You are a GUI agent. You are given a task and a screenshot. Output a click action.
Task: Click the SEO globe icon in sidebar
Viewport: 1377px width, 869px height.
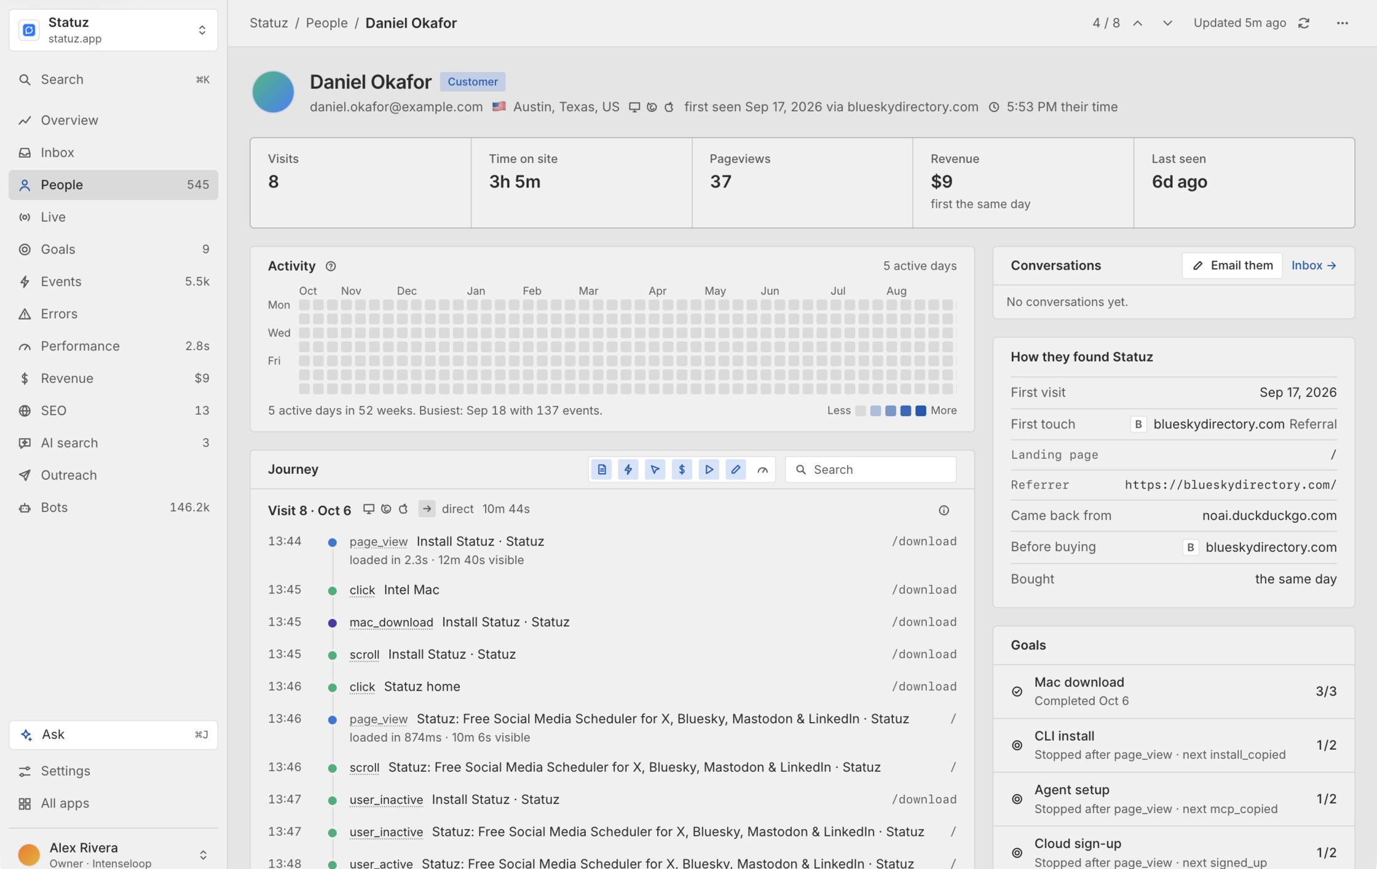(25, 411)
